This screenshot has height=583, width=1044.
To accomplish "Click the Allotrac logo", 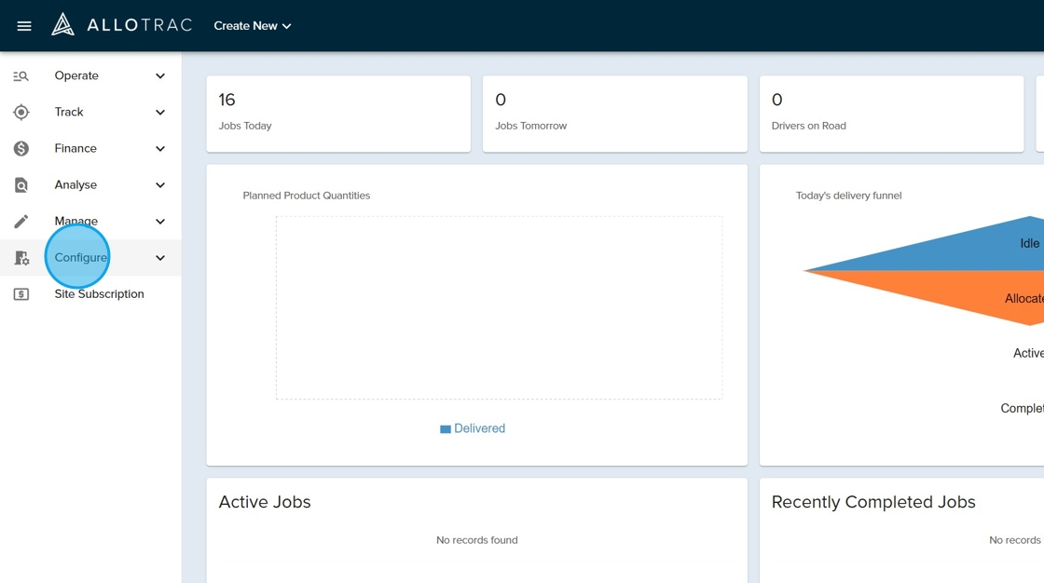I will pyautogui.click(x=121, y=25).
